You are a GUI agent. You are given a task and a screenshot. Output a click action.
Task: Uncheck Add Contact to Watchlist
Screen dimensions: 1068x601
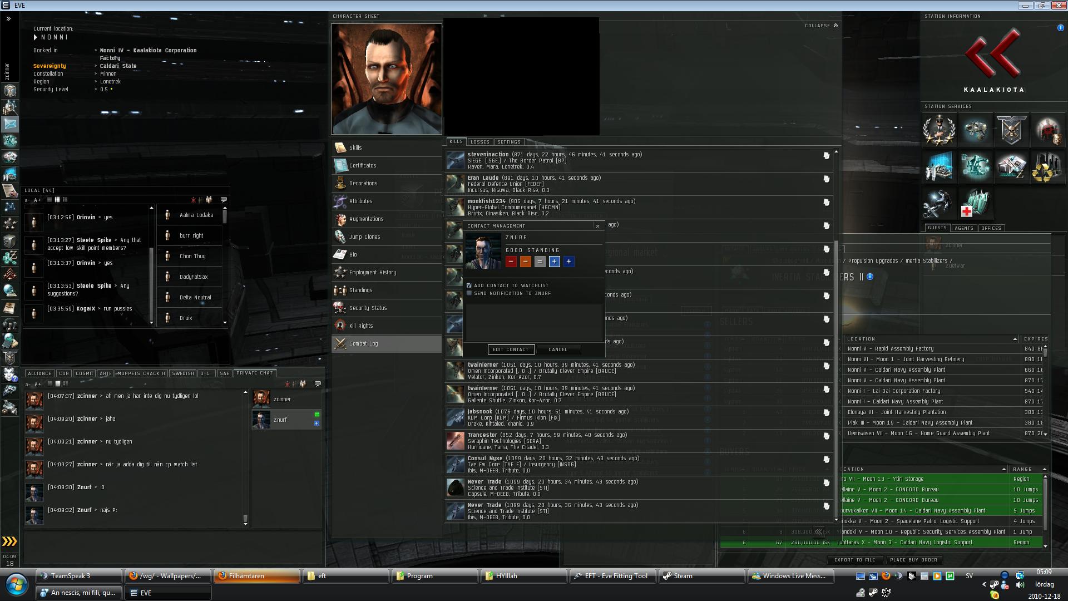point(469,285)
